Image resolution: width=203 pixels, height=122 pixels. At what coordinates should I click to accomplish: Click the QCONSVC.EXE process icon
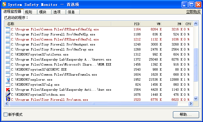pos(8,69)
